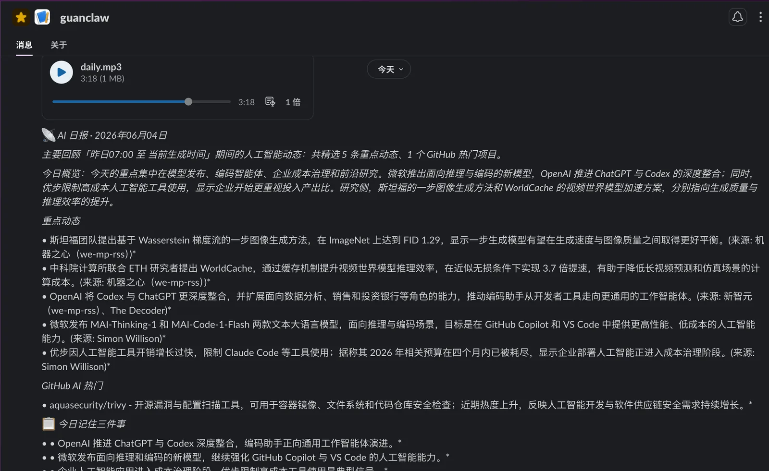Click the 3:18 duration label by slider

point(246,102)
